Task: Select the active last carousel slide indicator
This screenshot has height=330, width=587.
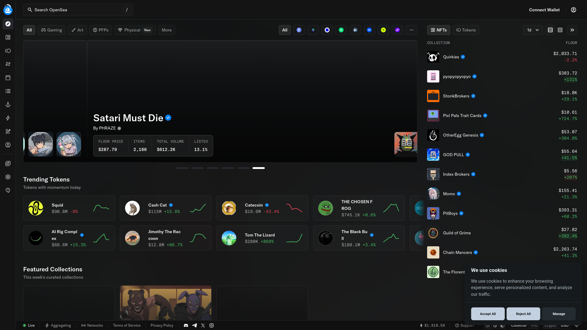Action: [259, 168]
